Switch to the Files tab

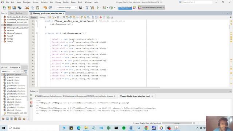coord(12,13)
